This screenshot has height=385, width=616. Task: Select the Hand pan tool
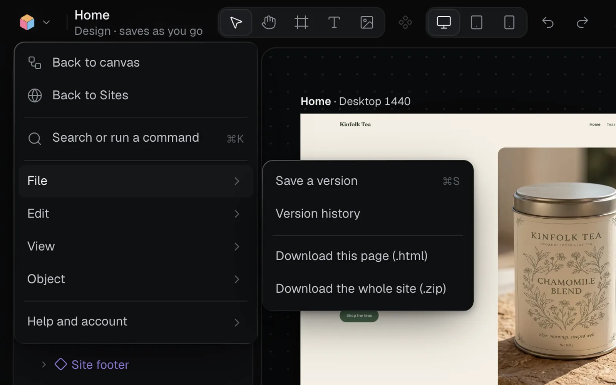(x=269, y=22)
